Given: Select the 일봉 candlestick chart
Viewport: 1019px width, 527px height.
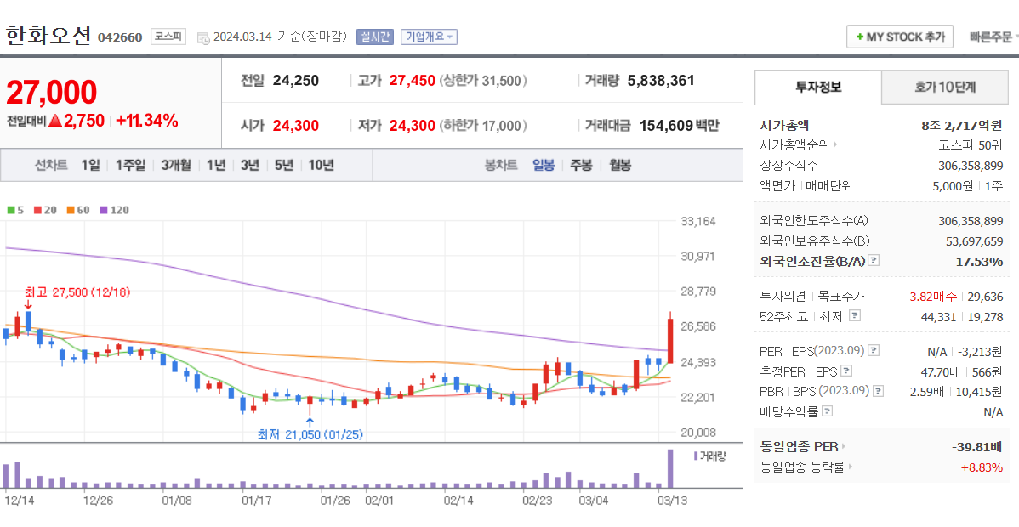Looking at the screenshot, I should (x=544, y=165).
